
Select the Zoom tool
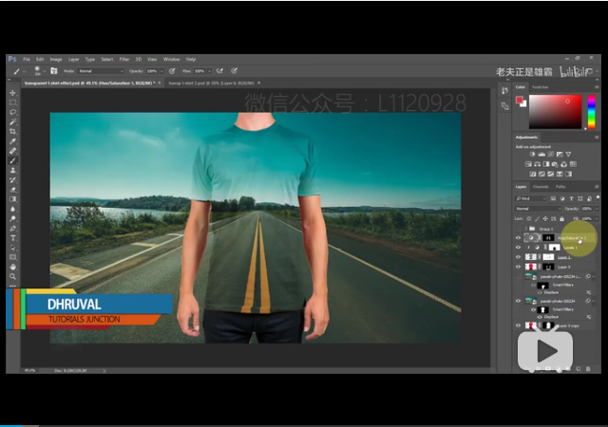pyautogui.click(x=12, y=277)
